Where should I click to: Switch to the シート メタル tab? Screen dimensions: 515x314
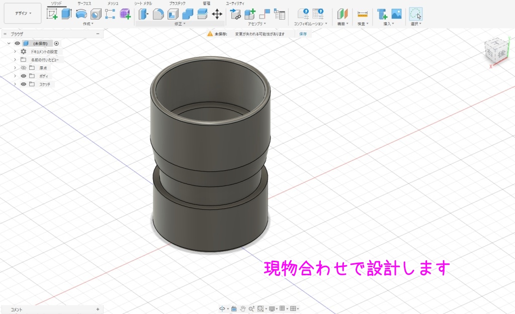coord(143,4)
